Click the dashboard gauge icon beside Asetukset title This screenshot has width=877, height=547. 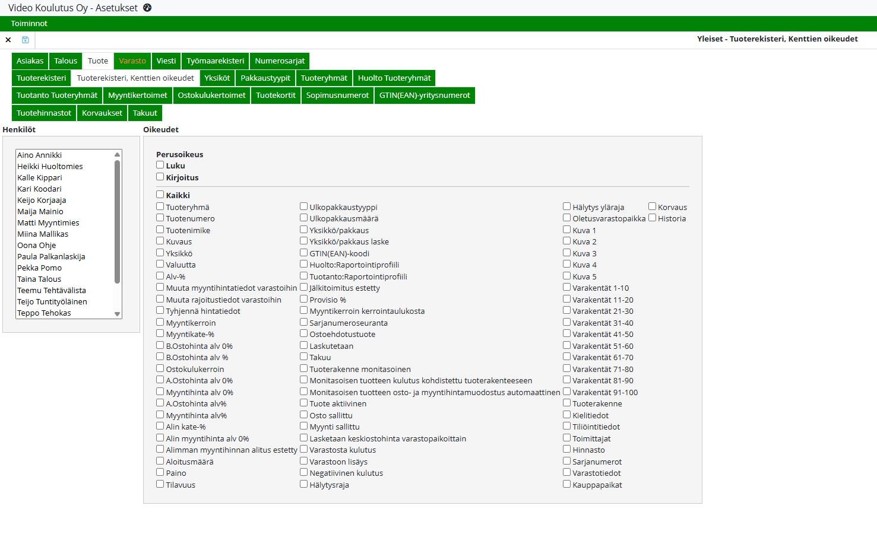point(147,8)
